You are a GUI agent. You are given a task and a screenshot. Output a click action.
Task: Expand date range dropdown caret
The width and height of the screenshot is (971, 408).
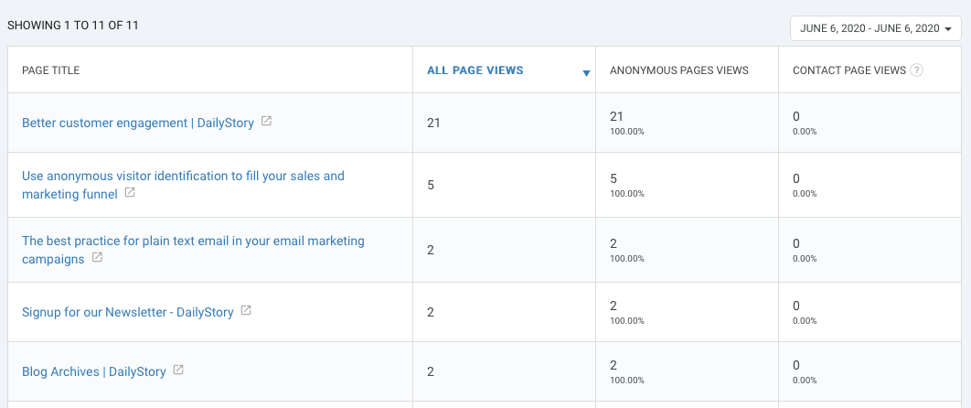(948, 29)
